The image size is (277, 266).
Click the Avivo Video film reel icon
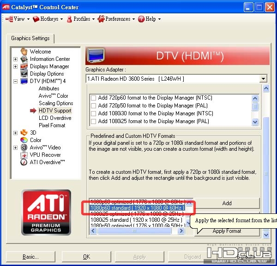click(x=24, y=147)
